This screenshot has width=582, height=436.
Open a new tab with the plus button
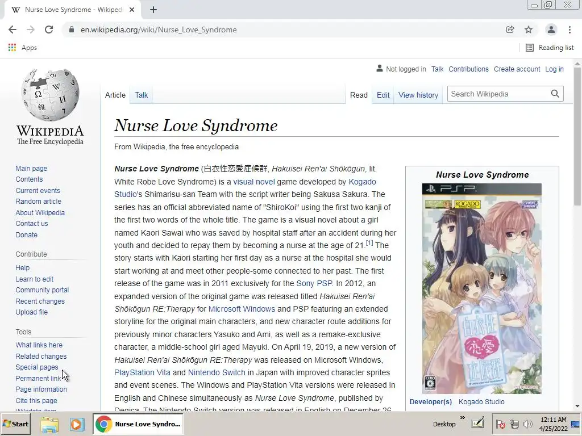click(153, 10)
